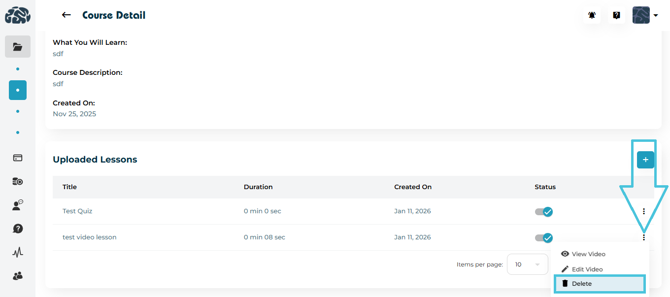Screen dimensions: 670x297
Task: Click the brain logo in the sidebar
Action: 18,15
